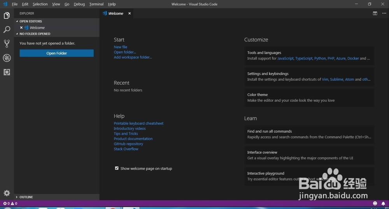Click the Docker link
Viewport: 389px width, 209px height.
tap(353, 59)
